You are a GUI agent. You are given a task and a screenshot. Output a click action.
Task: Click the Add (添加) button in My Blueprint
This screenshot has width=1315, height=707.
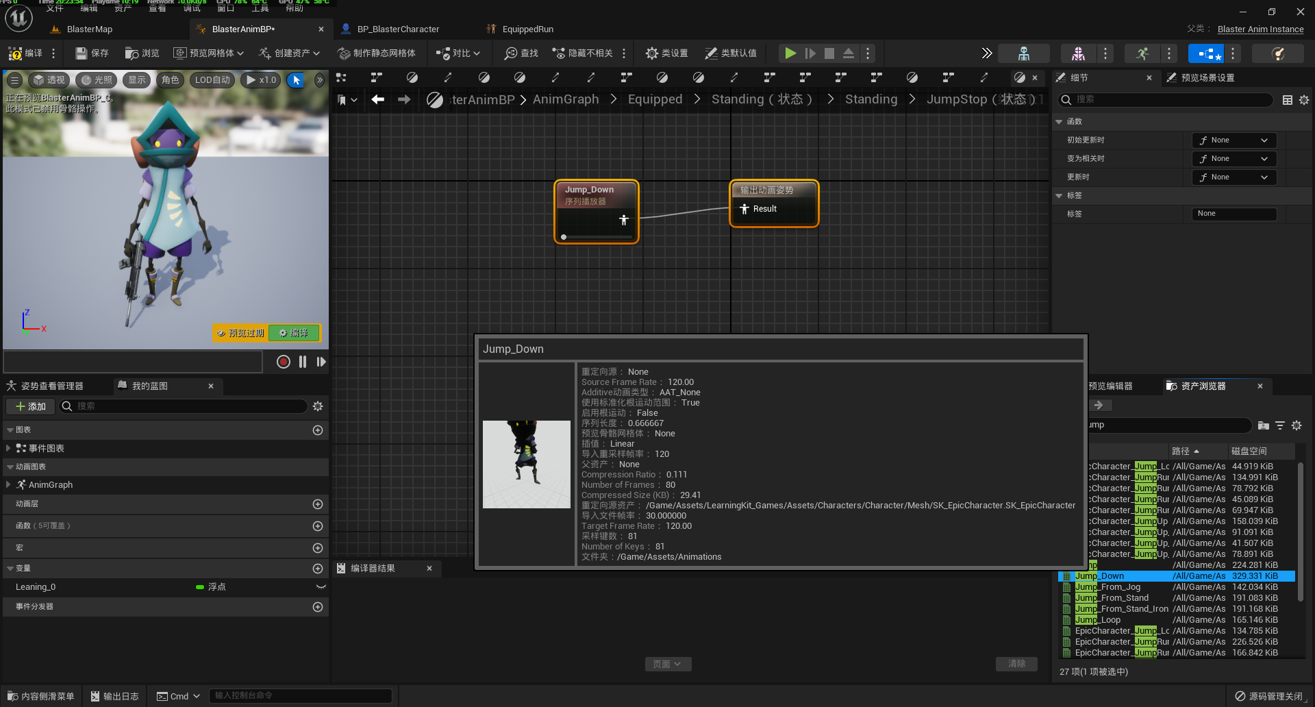pos(31,406)
